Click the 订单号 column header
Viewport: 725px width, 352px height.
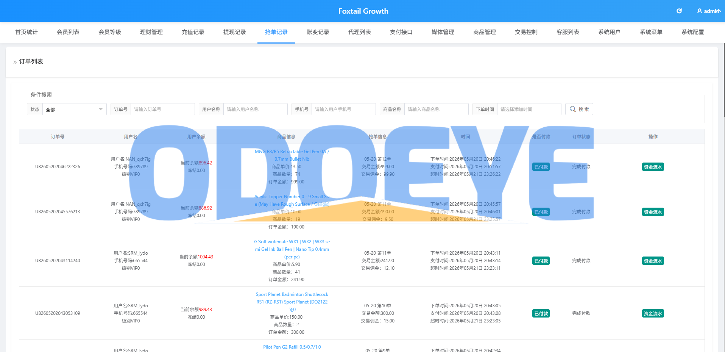click(58, 137)
